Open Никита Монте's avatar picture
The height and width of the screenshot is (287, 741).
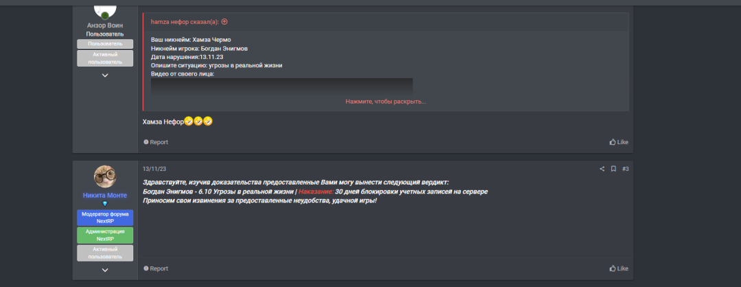pyautogui.click(x=105, y=177)
